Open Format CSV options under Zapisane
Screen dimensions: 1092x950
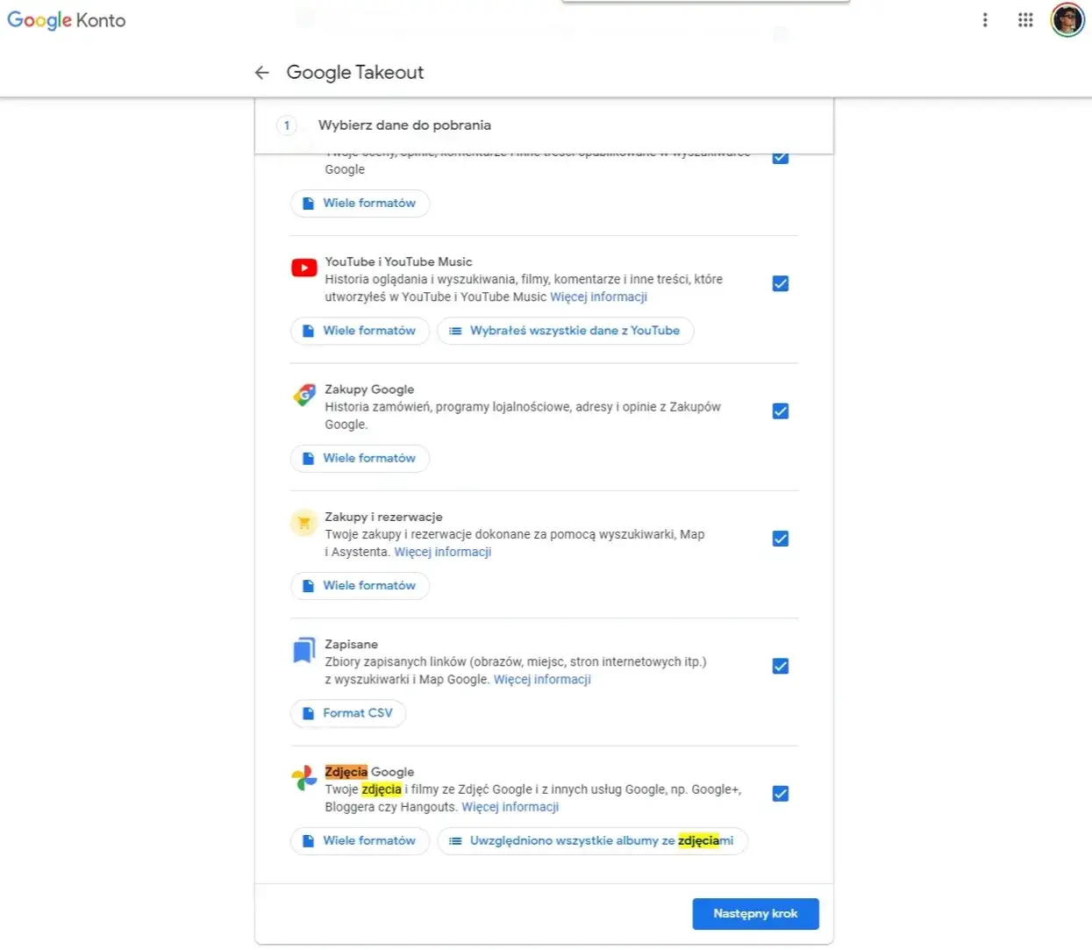tap(348, 713)
